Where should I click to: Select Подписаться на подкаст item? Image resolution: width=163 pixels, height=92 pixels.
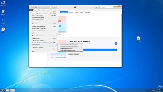(44, 40)
